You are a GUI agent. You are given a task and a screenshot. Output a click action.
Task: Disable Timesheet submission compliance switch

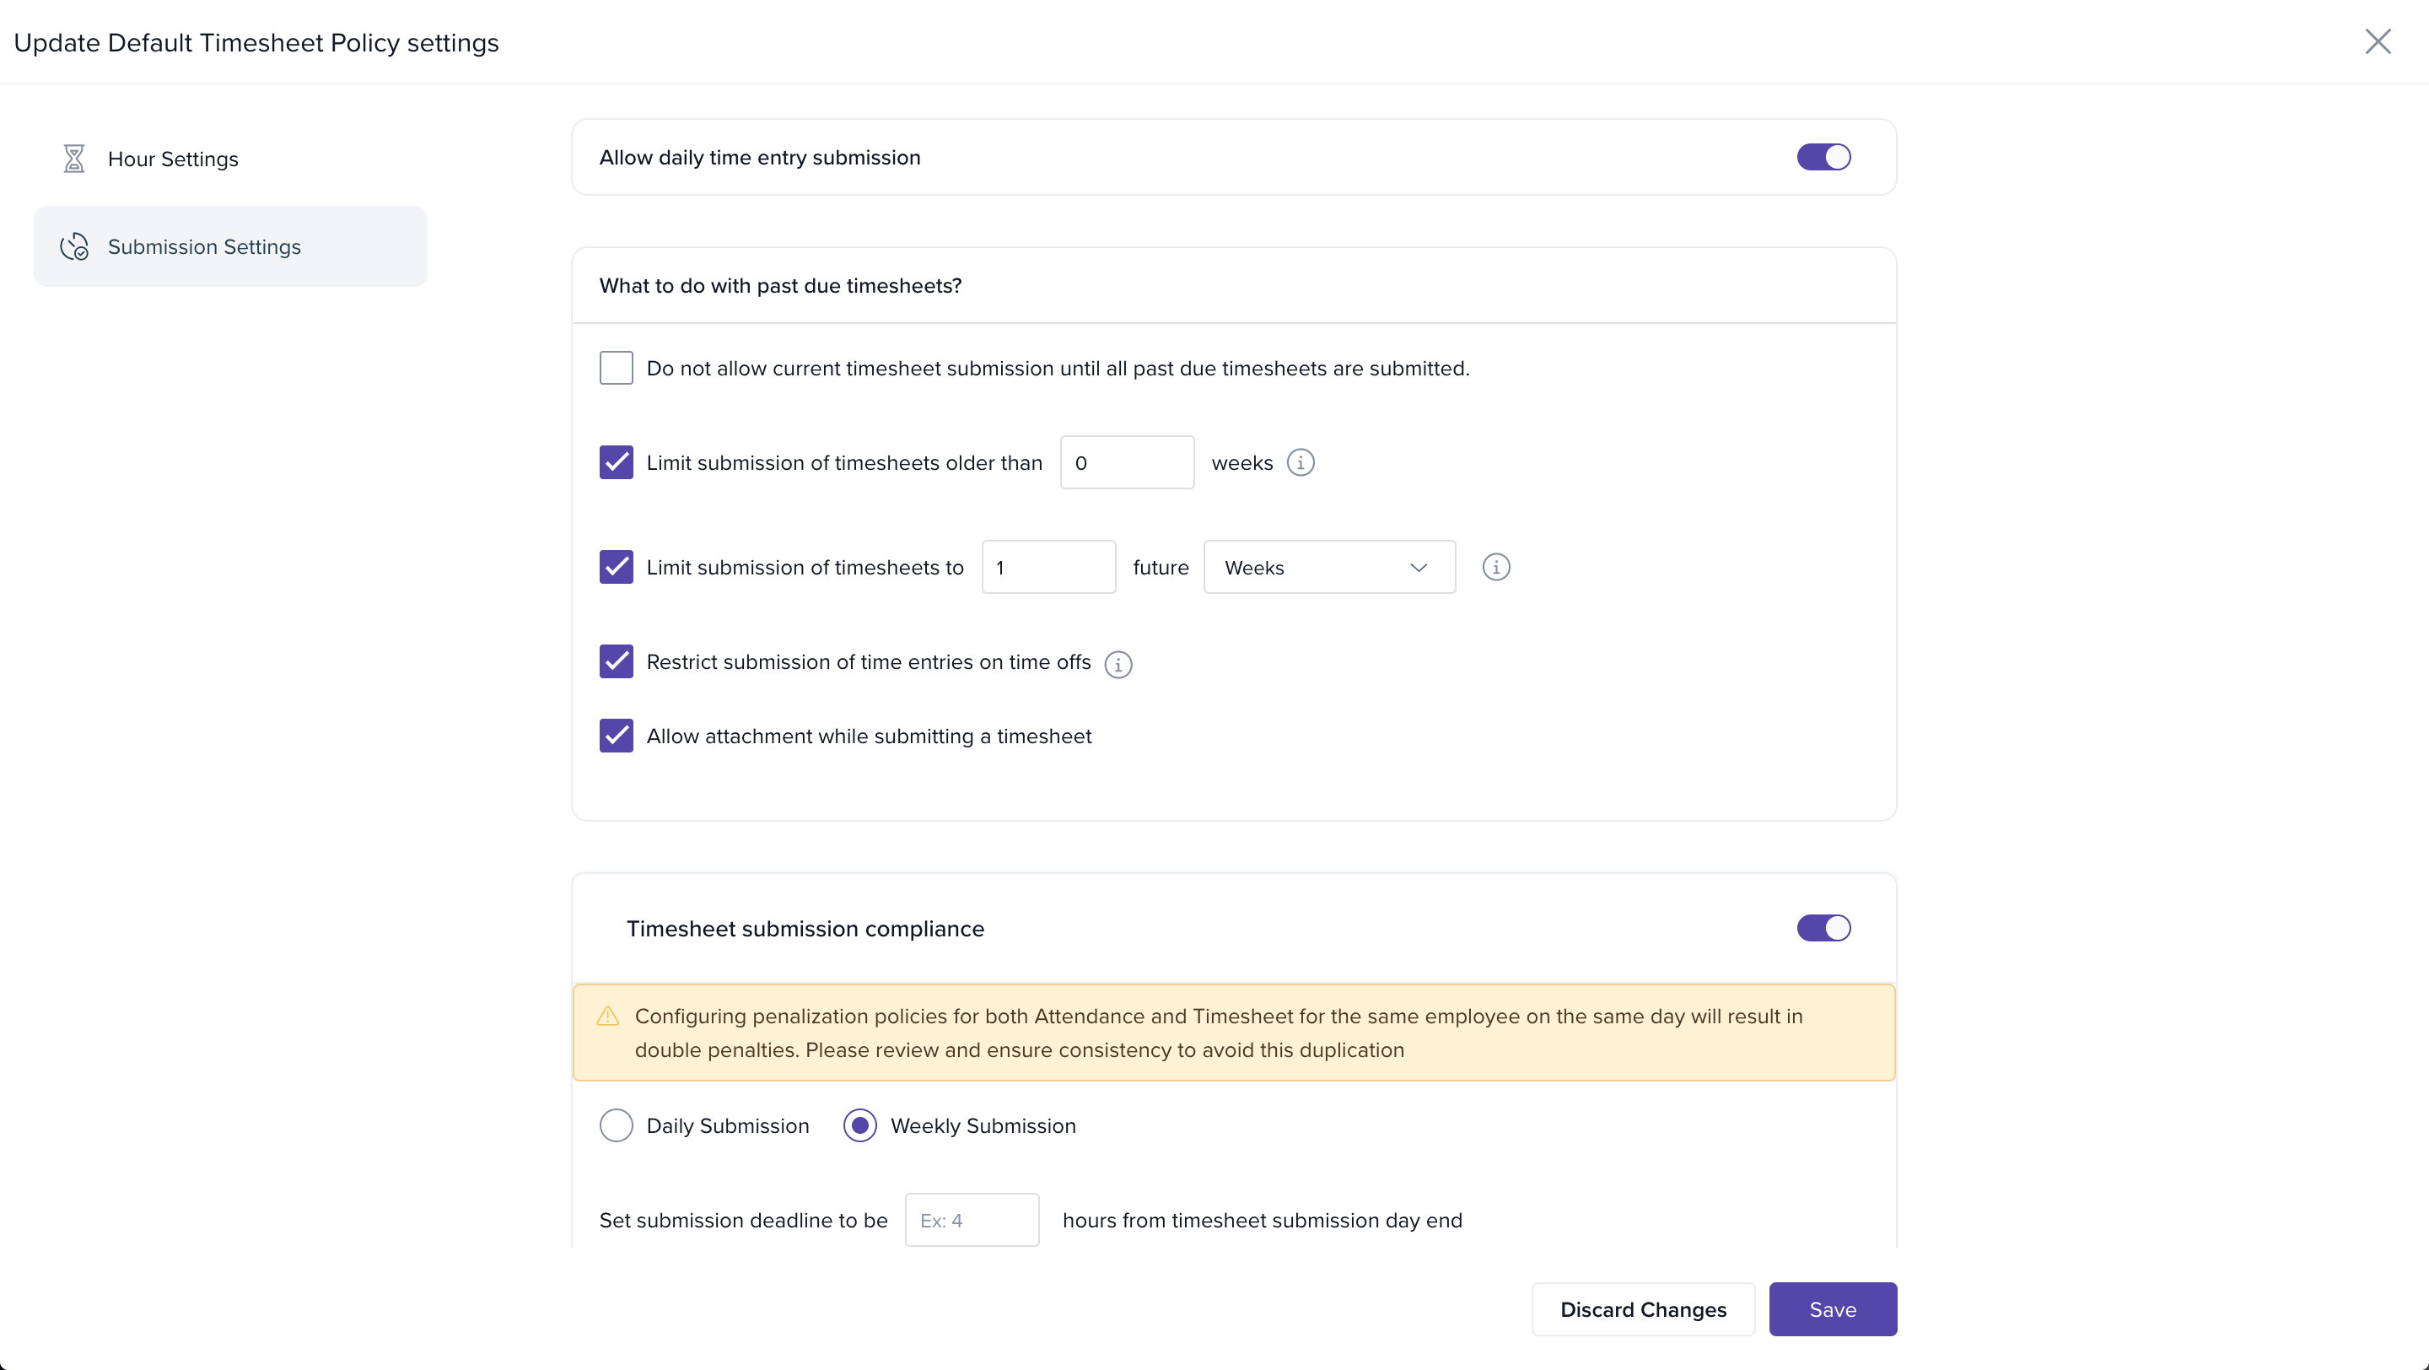pos(1823,929)
